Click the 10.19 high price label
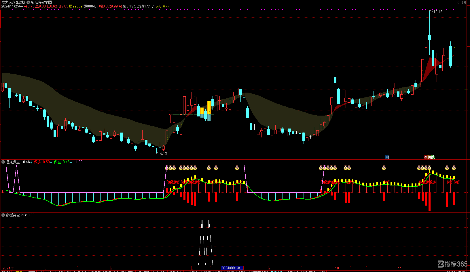This screenshot has width=470, height=272. (438, 12)
